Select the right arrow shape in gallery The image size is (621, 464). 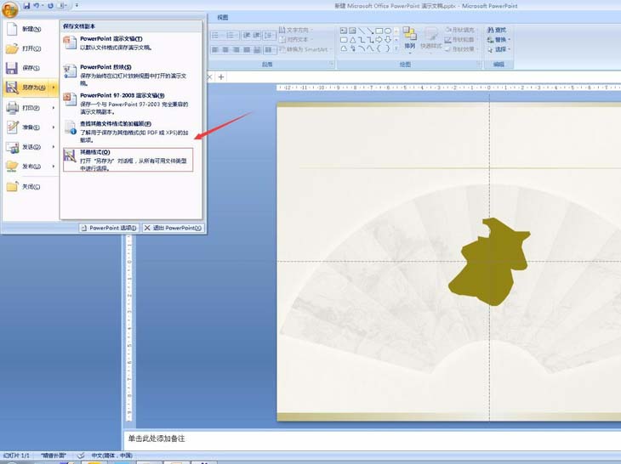(x=379, y=40)
